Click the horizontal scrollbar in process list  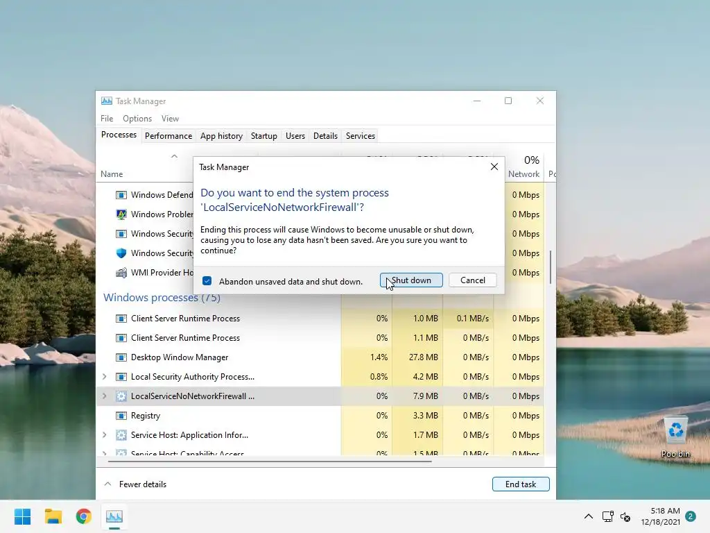pos(270,462)
